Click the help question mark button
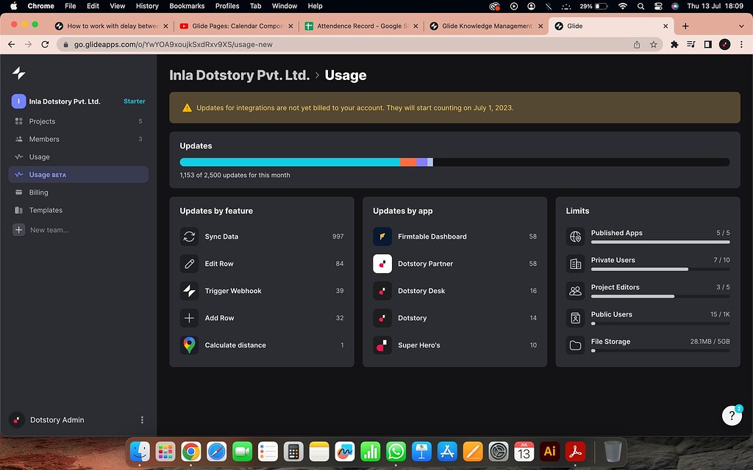 click(x=732, y=415)
